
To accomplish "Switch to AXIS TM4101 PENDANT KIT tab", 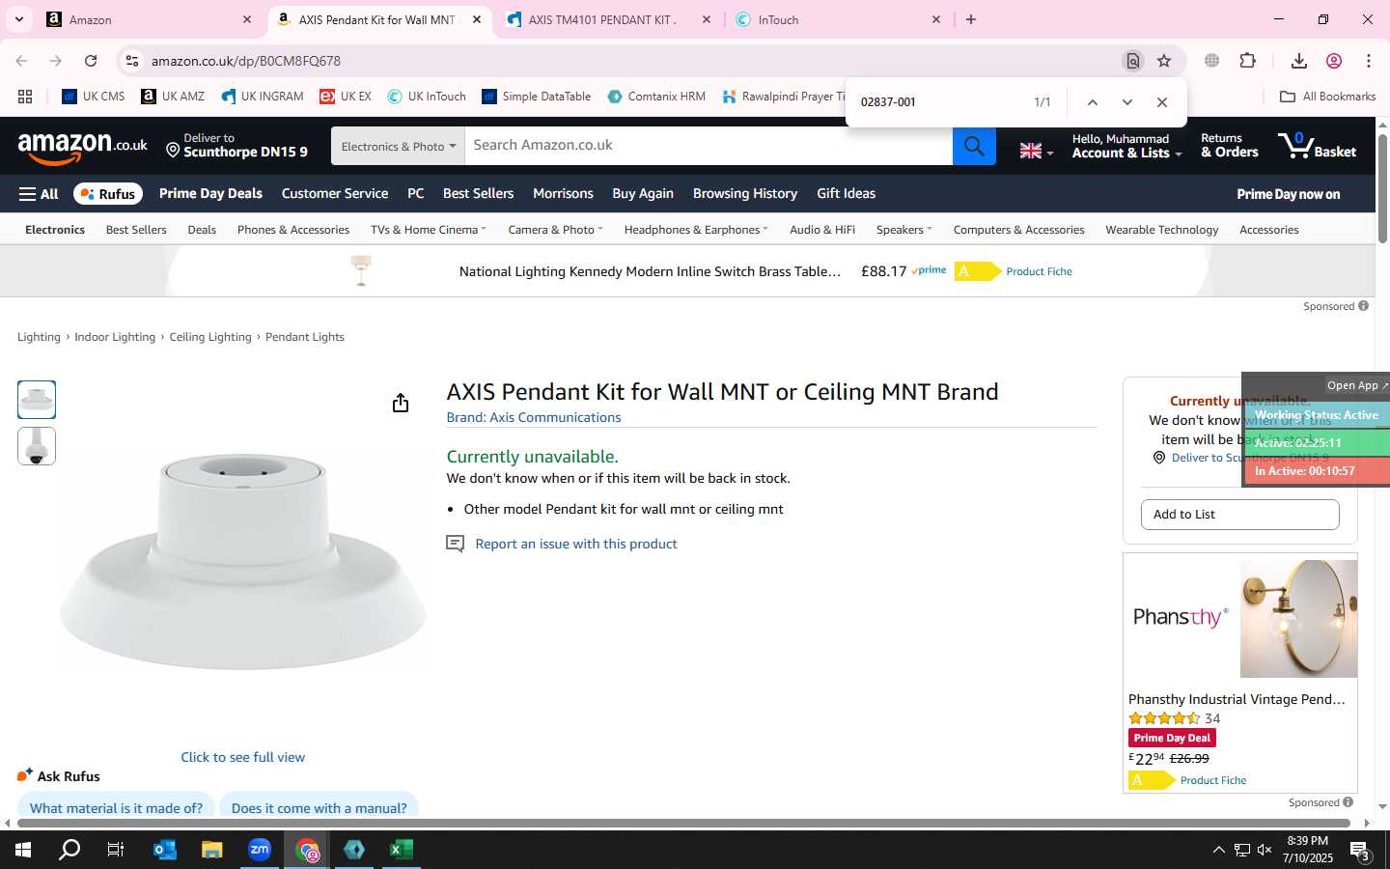I will point(608,19).
